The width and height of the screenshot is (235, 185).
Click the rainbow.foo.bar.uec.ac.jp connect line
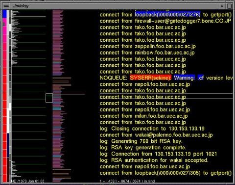(147, 53)
